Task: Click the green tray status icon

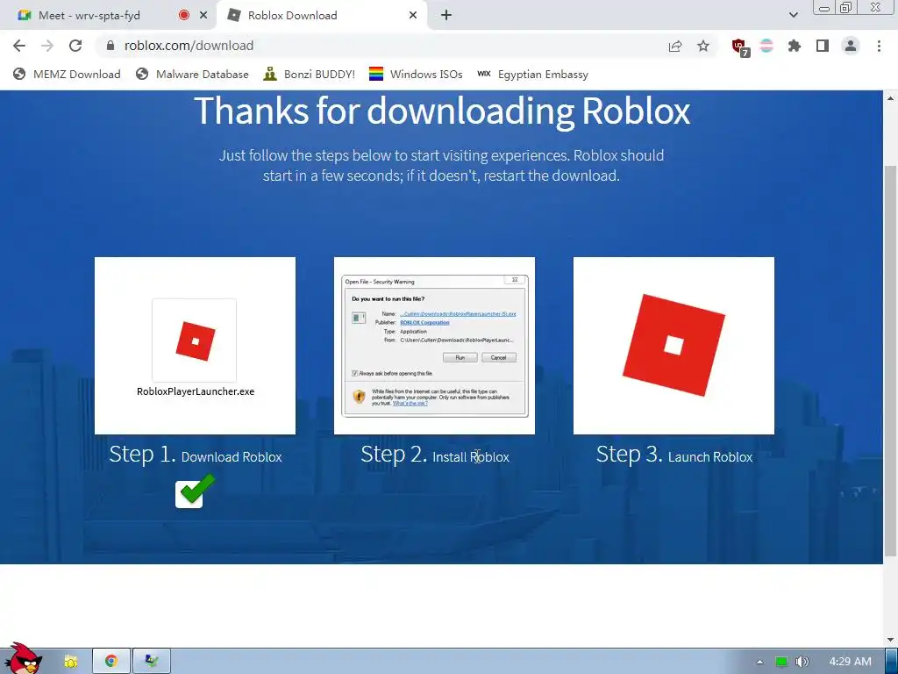Action: pos(781,662)
